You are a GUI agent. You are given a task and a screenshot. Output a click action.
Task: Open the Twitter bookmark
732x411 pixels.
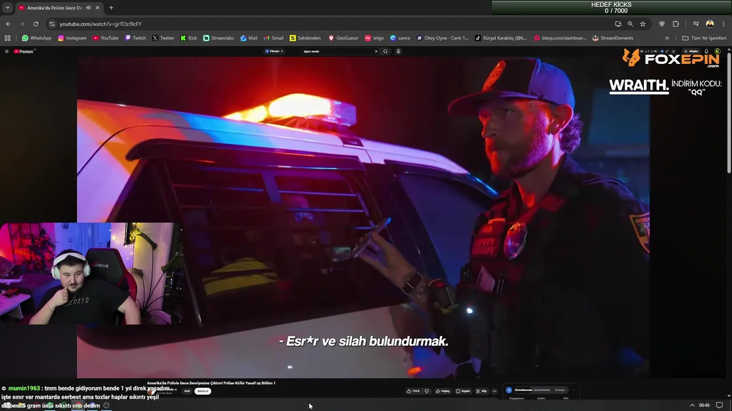click(164, 38)
